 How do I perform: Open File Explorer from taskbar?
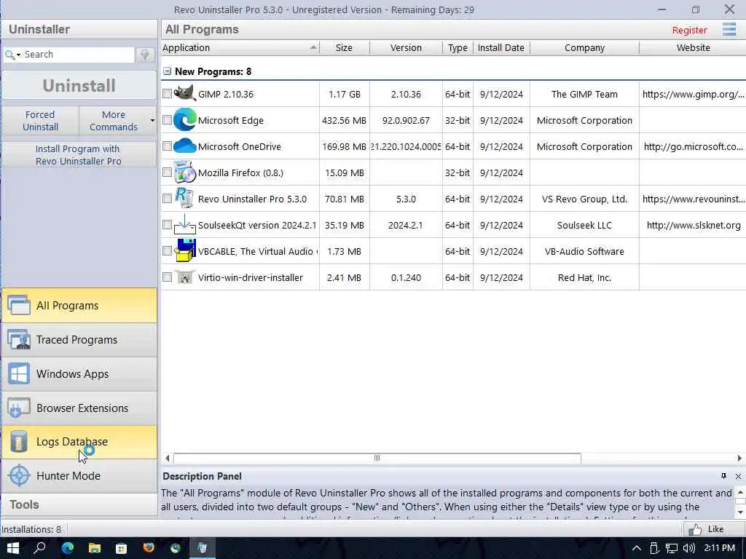click(x=95, y=548)
